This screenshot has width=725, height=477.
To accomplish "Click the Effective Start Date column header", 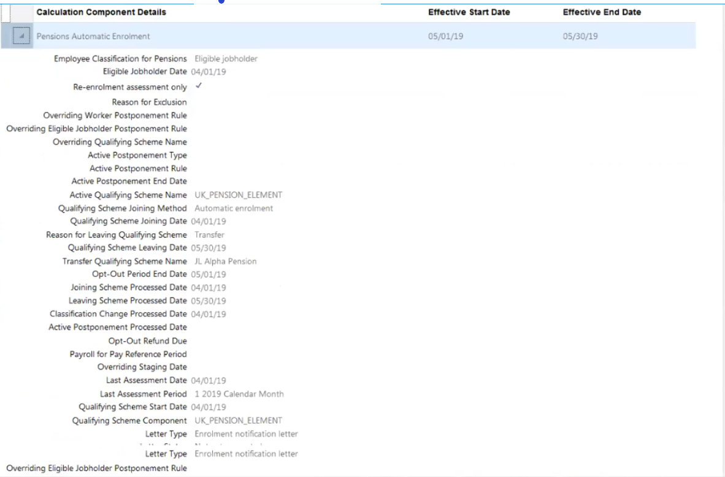I will 469,12.
